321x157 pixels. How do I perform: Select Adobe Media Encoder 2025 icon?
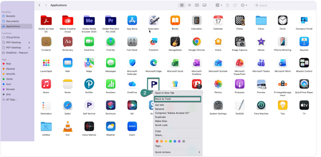[89, 20]
